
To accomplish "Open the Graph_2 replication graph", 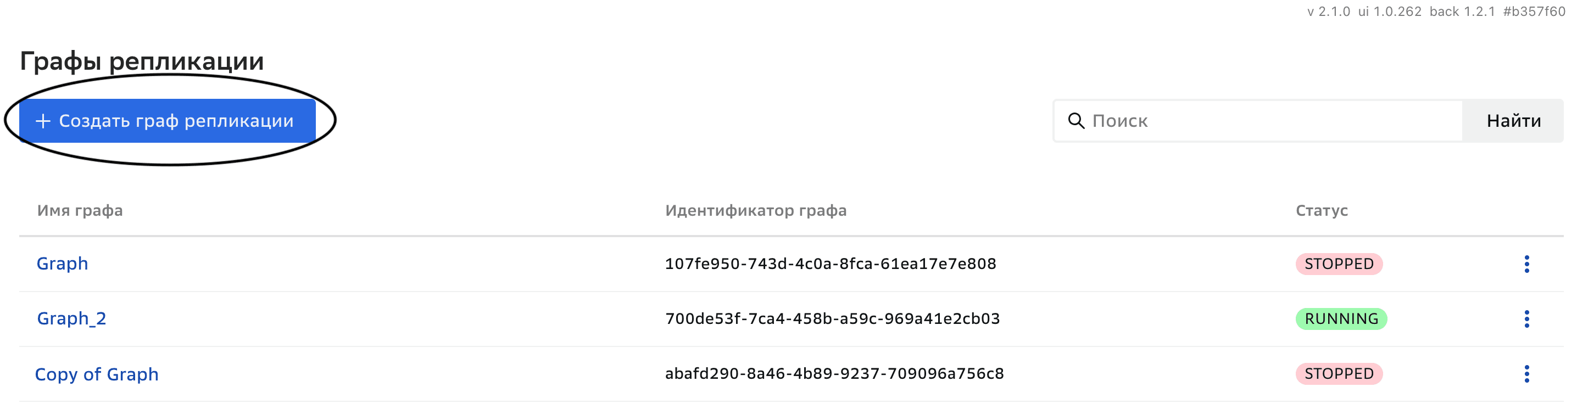I will tap(71, 318).
